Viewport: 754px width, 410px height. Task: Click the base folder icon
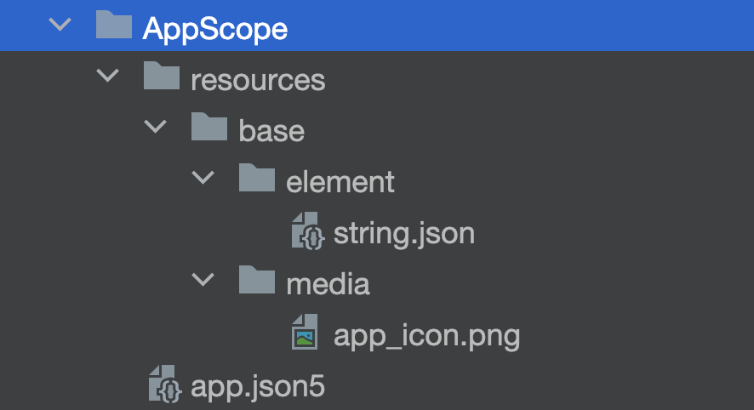click(209, 127)
